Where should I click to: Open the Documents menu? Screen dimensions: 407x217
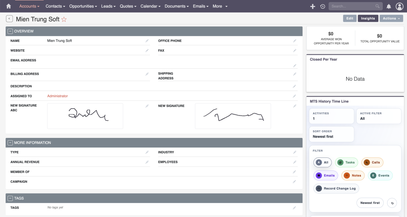(x=176, y=6)
